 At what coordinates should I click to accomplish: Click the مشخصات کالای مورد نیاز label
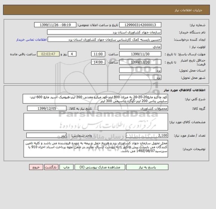187,122
